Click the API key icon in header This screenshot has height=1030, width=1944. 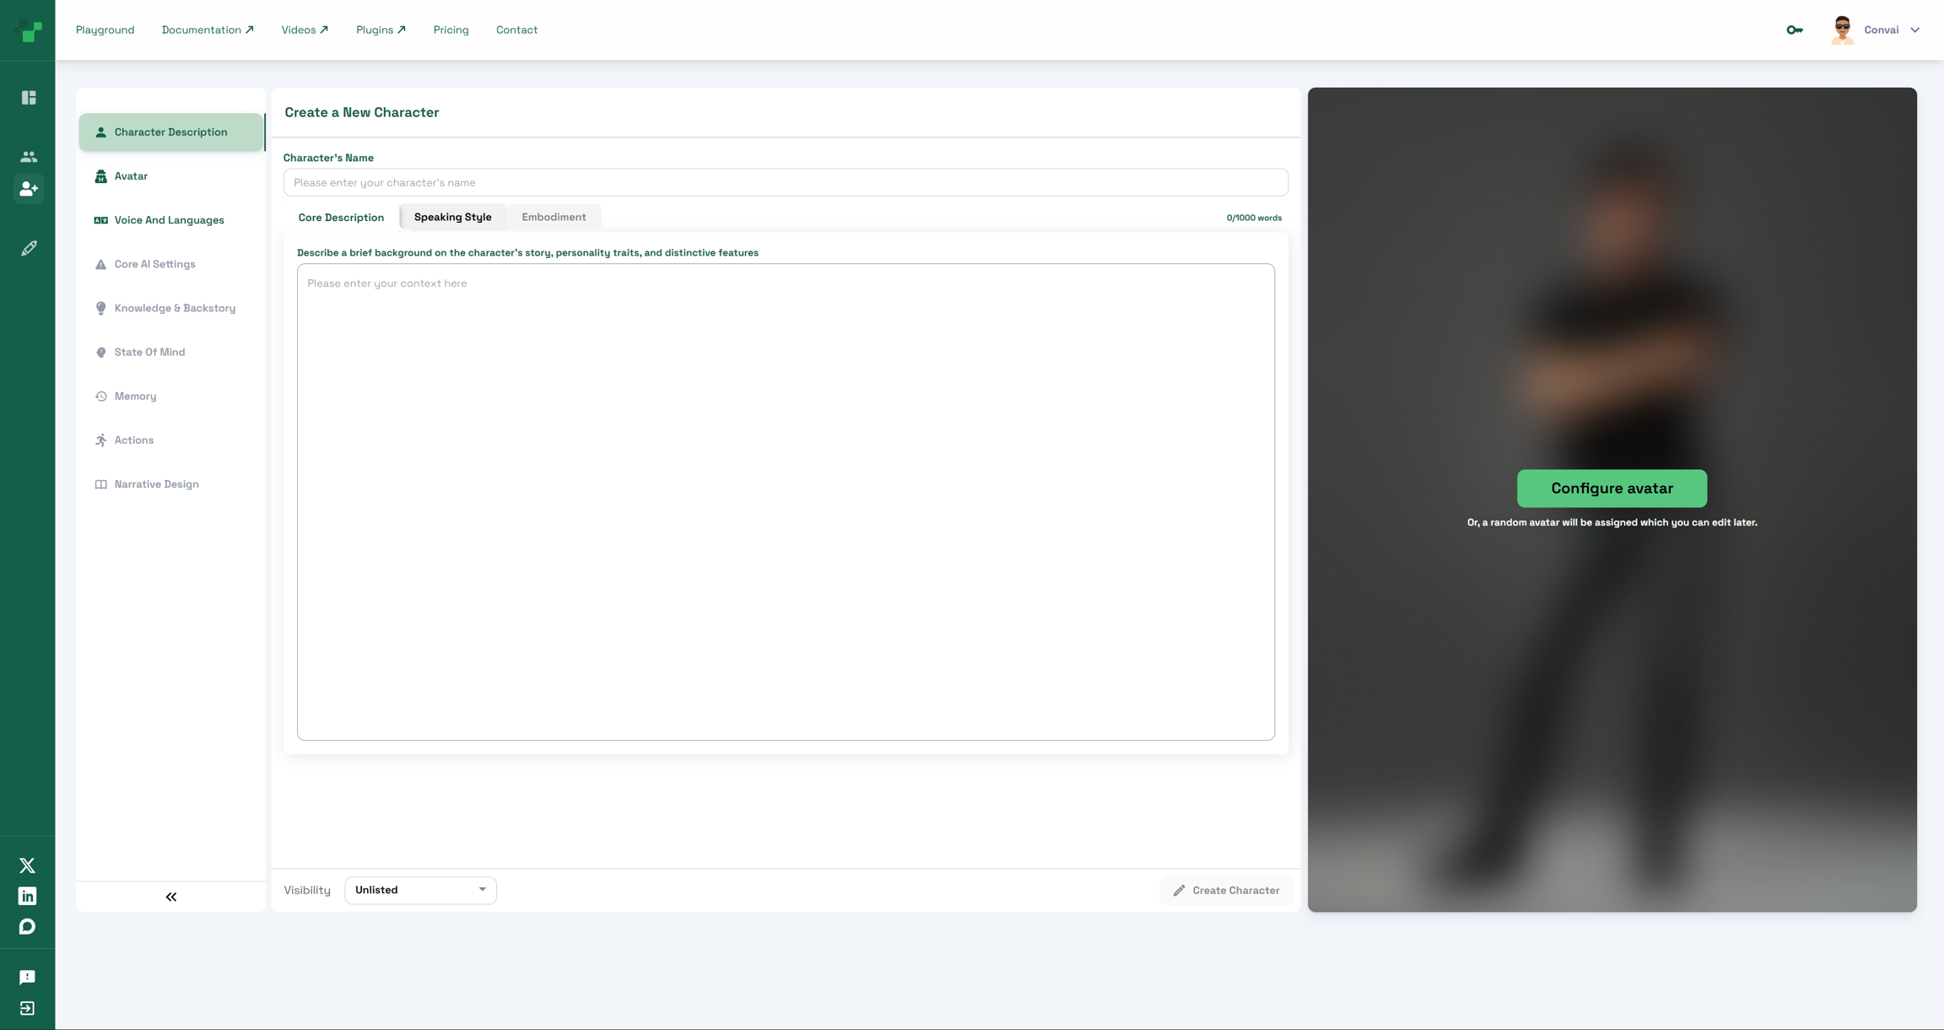tap(1795, 30)
